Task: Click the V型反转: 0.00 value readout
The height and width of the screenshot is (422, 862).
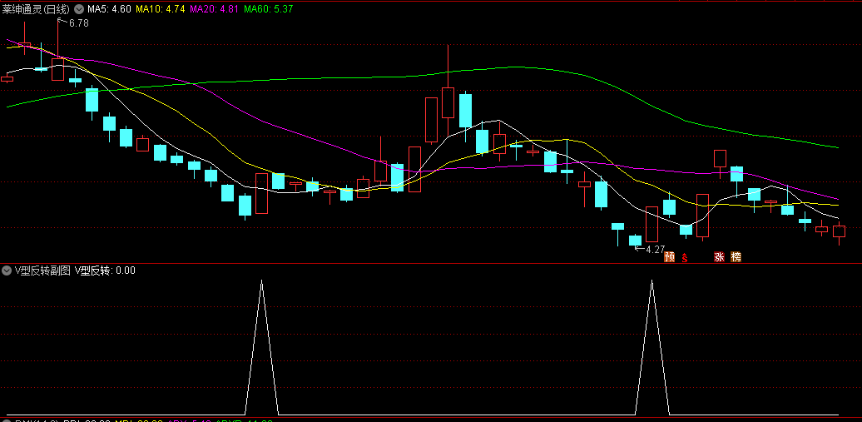Action: tap(105, 271)
